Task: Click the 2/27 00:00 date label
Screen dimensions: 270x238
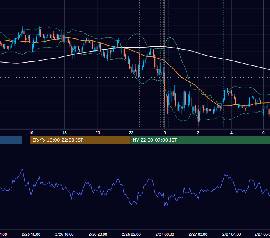Action: point(165,234)
